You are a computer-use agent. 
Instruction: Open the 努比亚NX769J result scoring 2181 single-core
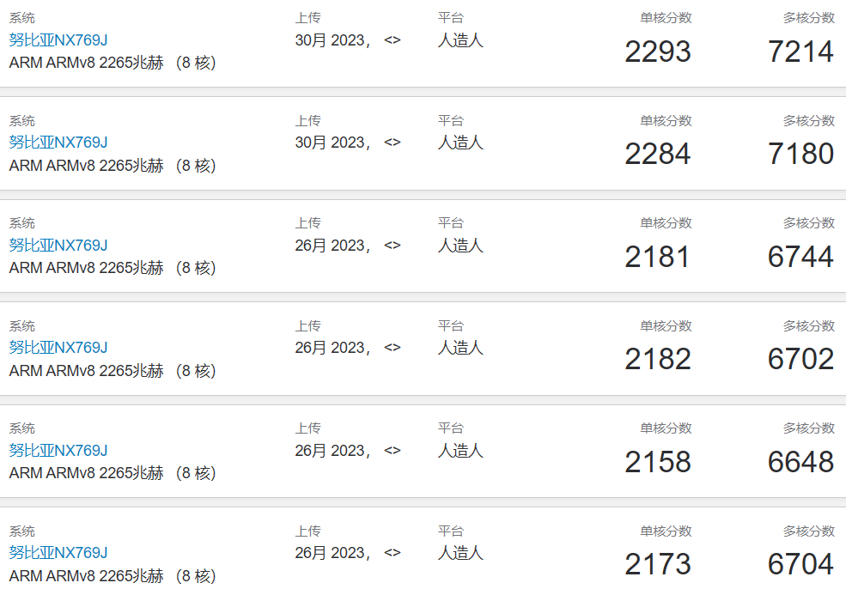pyautogui.click(x=58, y=246)
